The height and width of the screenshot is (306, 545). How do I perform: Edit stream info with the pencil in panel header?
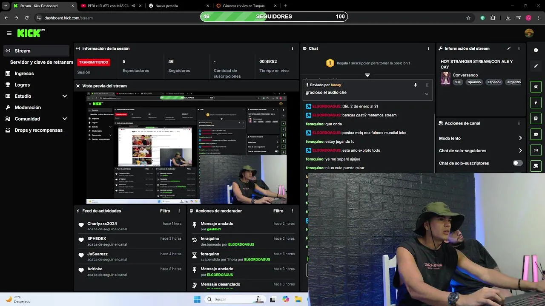point(508,48)
